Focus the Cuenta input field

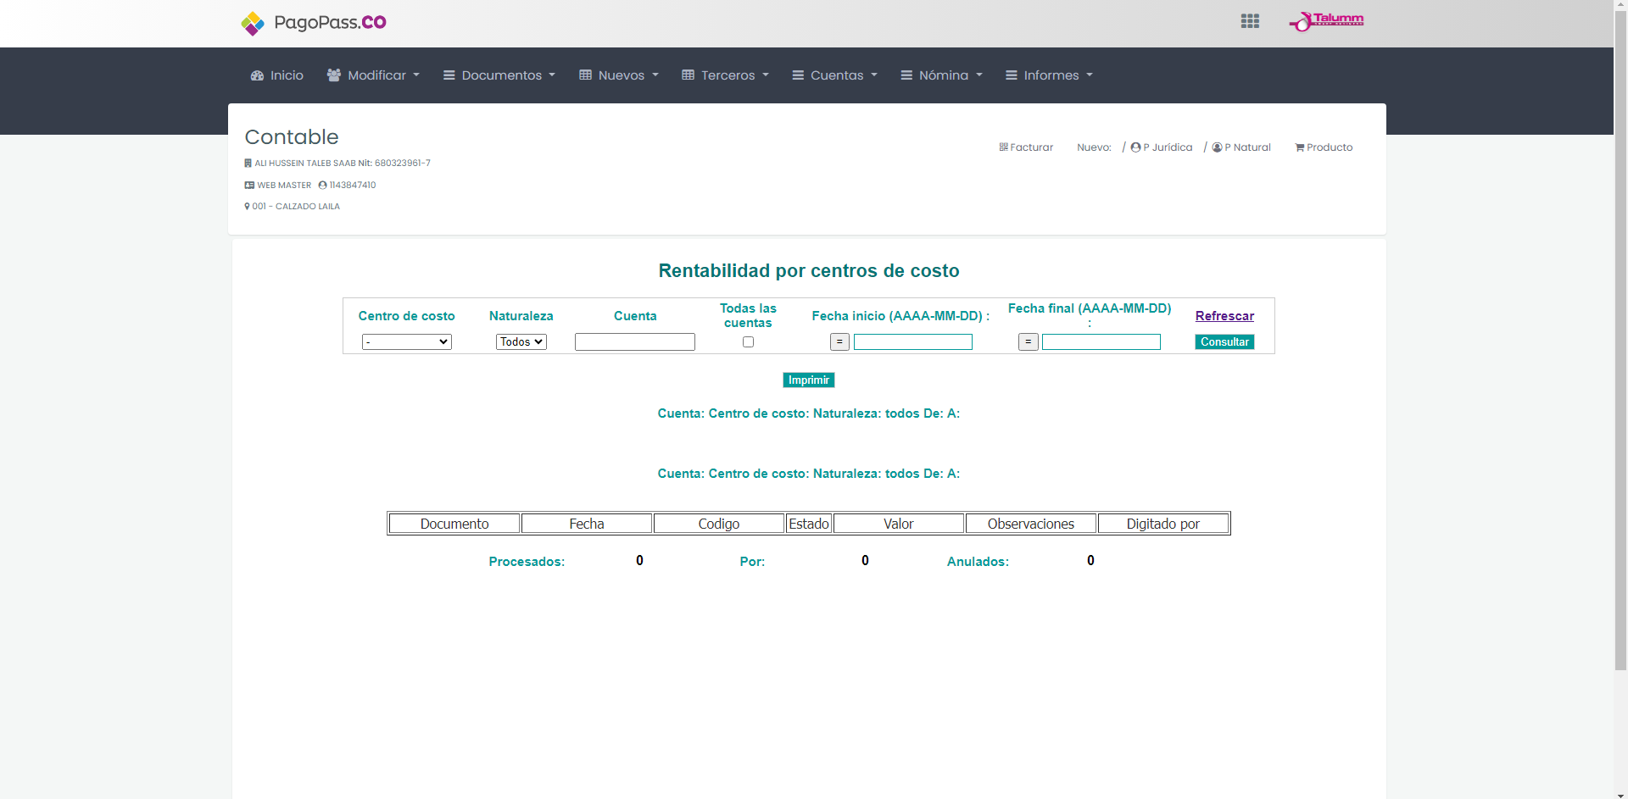coord(634,342)
